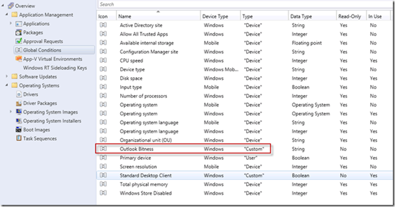Open Windows RT Sideloading Keys node
The image size is (395, 207).
55,68
